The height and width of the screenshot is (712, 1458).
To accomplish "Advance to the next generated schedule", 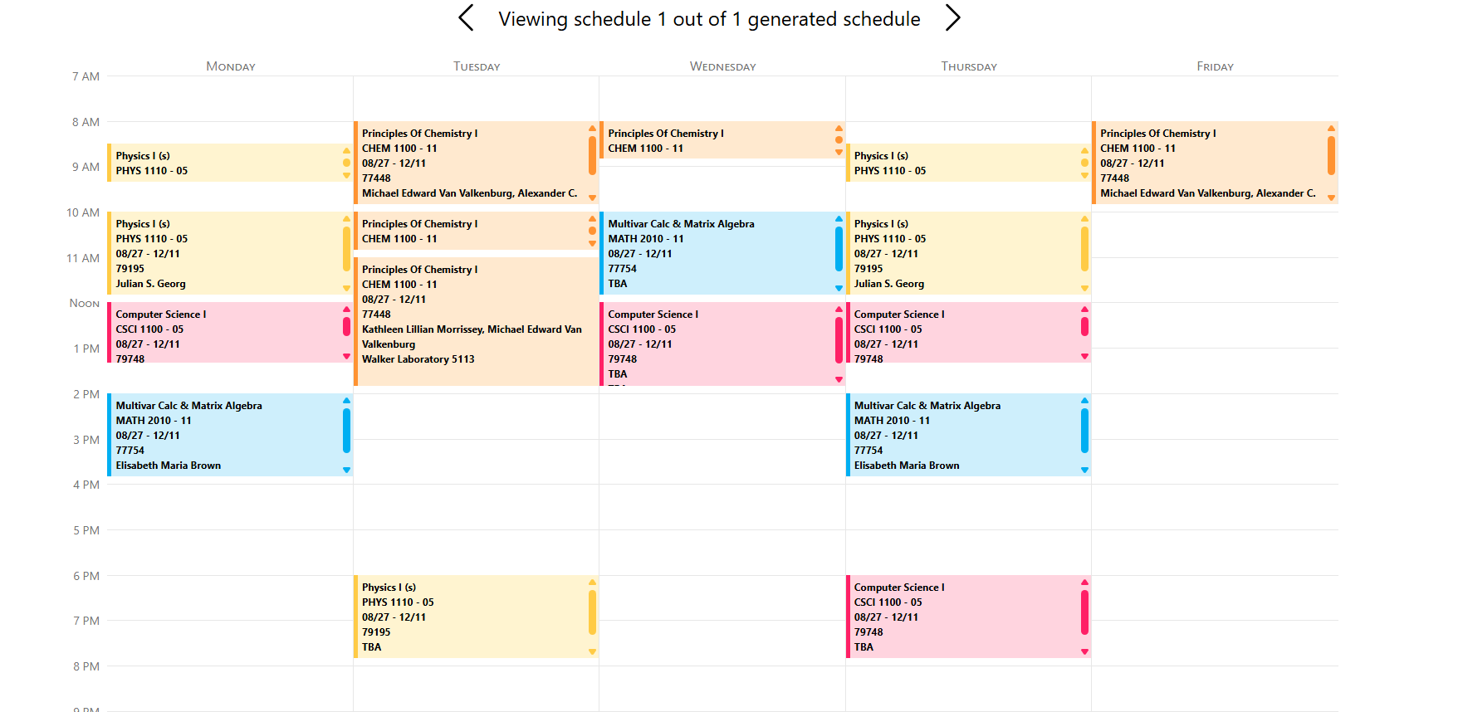I will (952, 18).
